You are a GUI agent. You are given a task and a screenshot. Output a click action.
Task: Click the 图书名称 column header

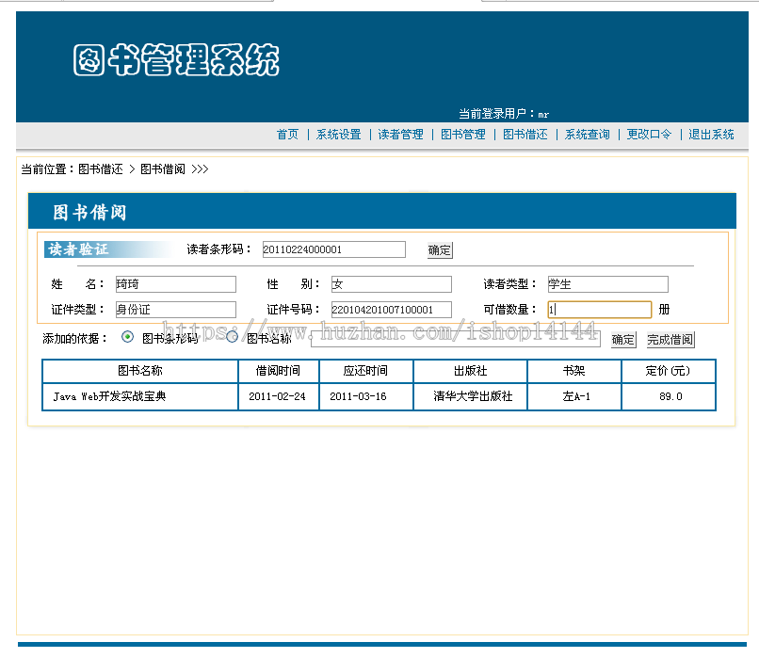(x=140, y=371)
